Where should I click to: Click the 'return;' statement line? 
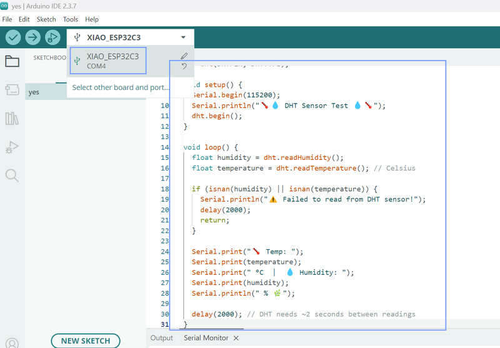[x=214, y=220]
